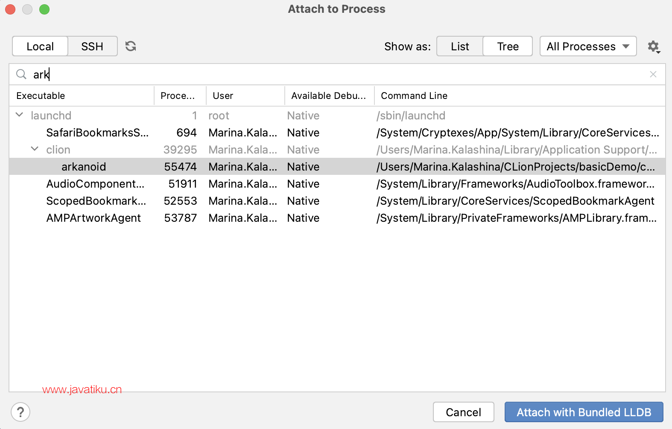Click the search magnifier icon
The width and height of the screenshot is (672, 429).
click(21, 74)
